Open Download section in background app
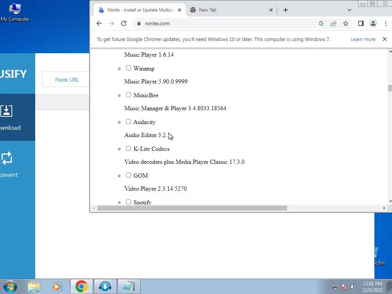 pyautogui.click(x=17, y=117)
